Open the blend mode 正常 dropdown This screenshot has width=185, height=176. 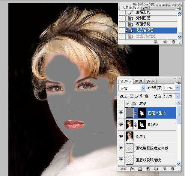(x=132, y=88)
